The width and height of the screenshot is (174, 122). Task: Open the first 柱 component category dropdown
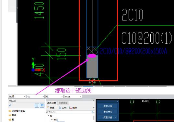click(36, 96)
